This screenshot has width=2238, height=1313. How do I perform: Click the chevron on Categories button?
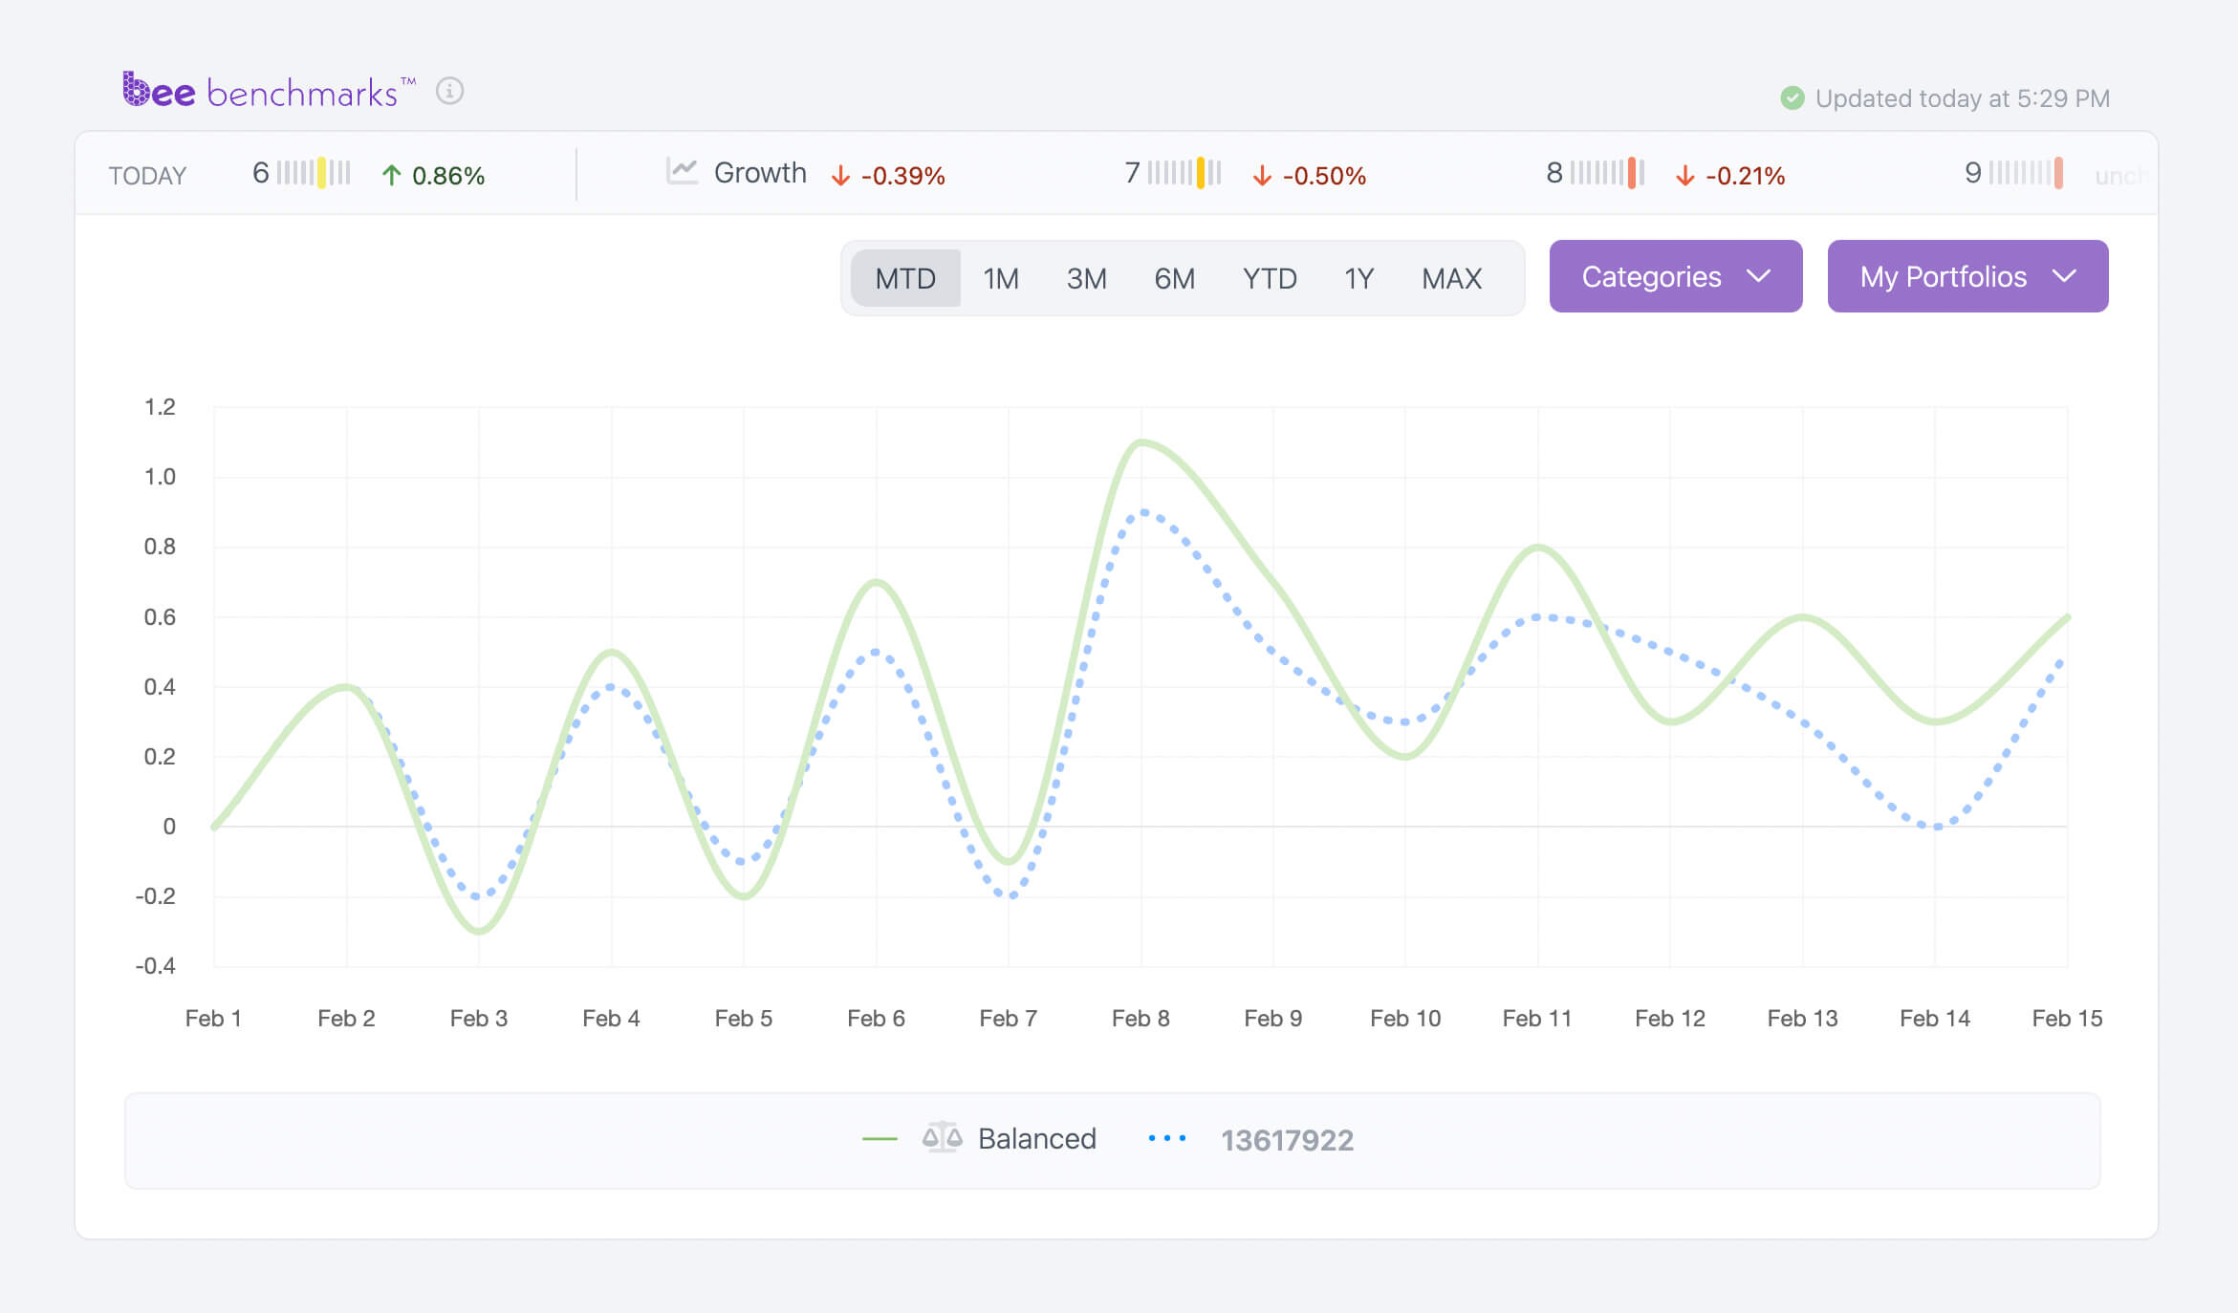(1759, 278)
